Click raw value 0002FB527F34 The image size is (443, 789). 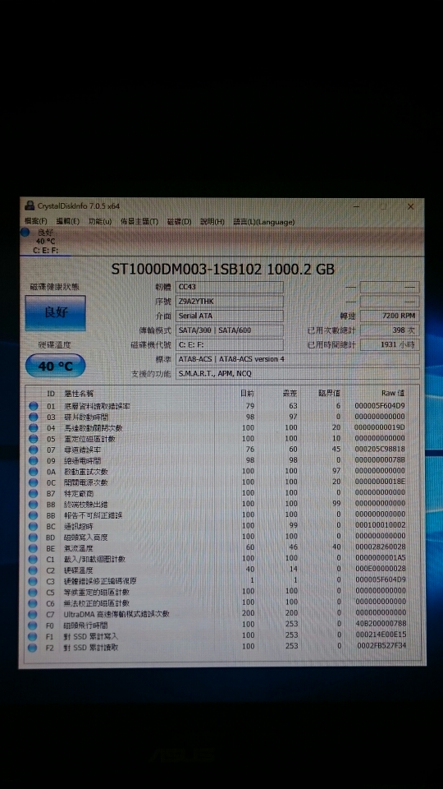[381, 647]
